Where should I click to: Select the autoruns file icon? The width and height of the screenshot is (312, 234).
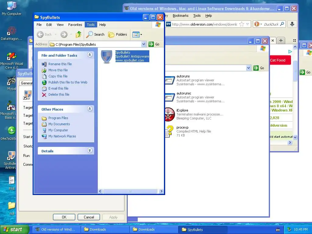click(170, 80)
